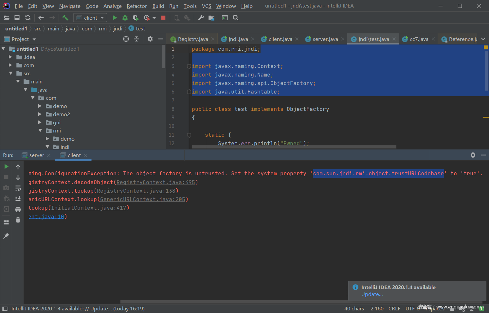Run with Coverage from the main toolbar
The image size is (489, 313).
click(x=136, y=18)
